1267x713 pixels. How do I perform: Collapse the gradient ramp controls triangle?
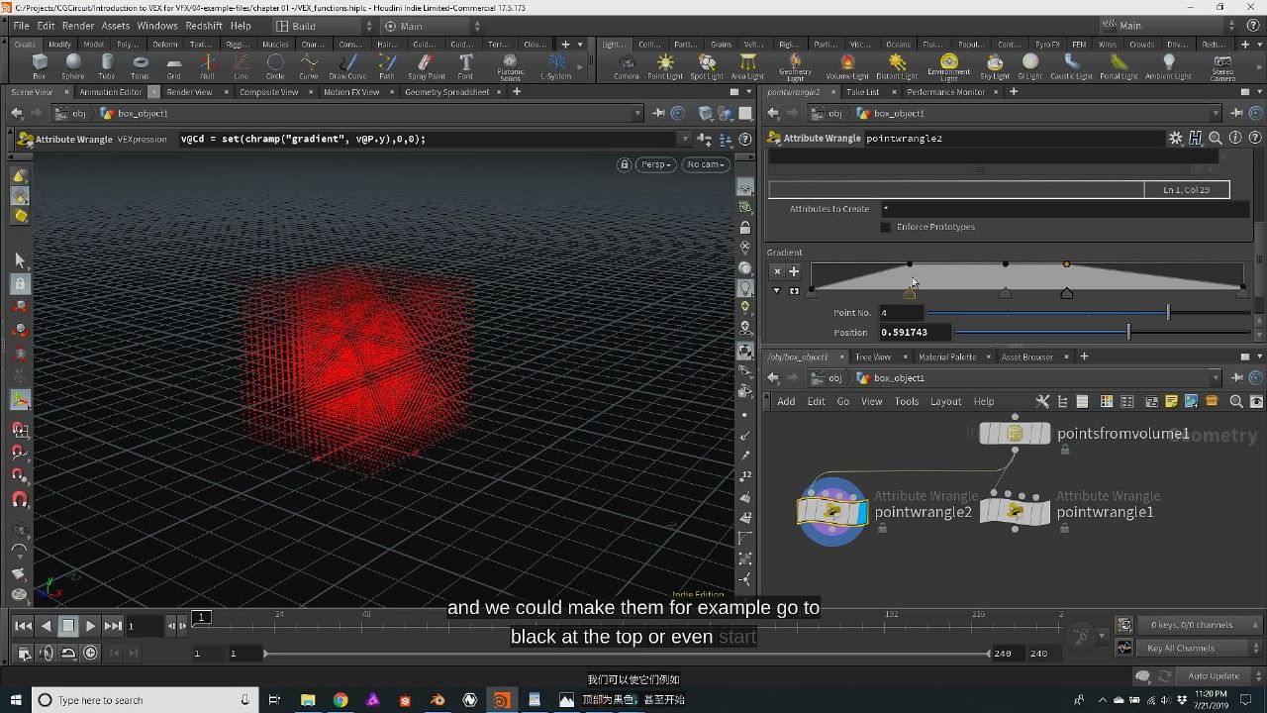[777, 291]
